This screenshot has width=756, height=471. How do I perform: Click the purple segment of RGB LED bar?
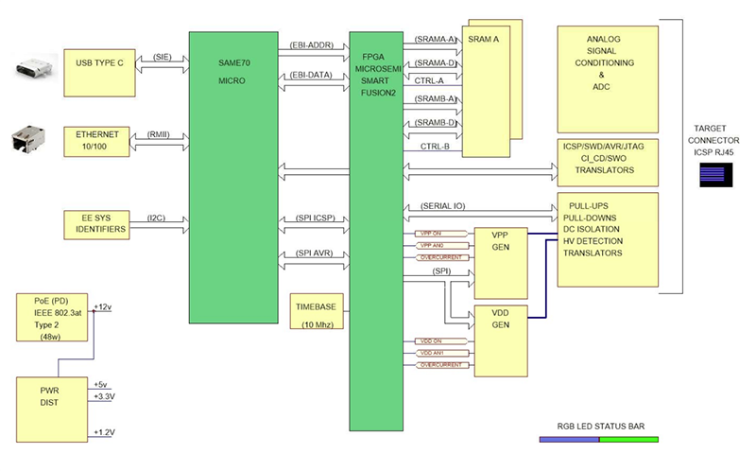click(568, 439)
